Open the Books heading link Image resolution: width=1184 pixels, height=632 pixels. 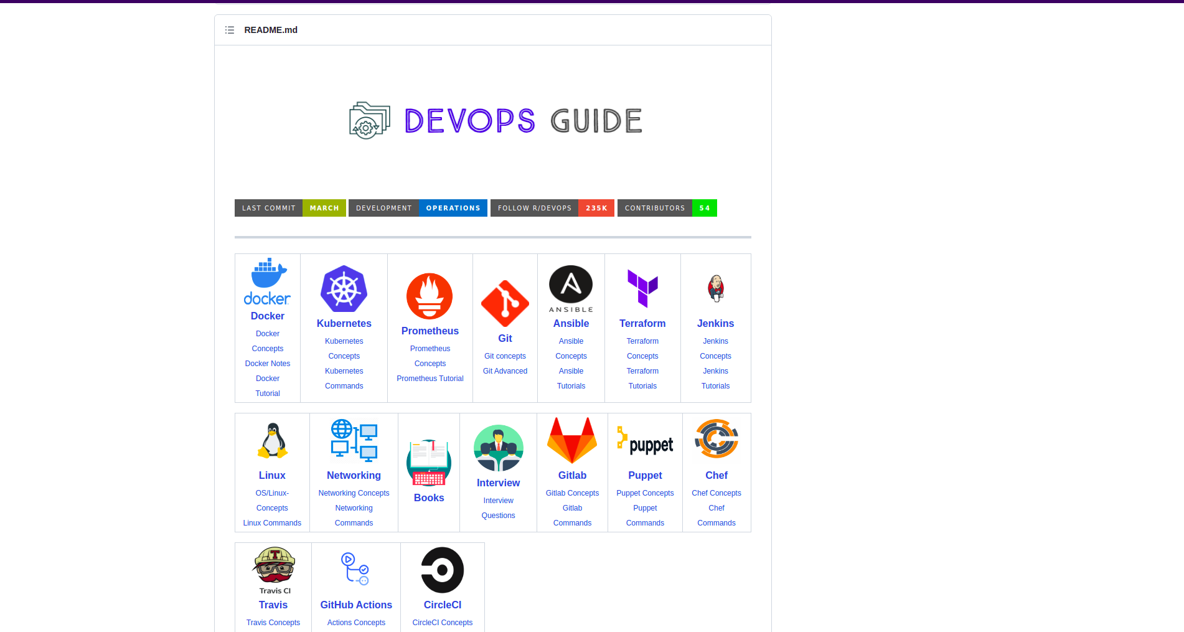pos(429,498)
